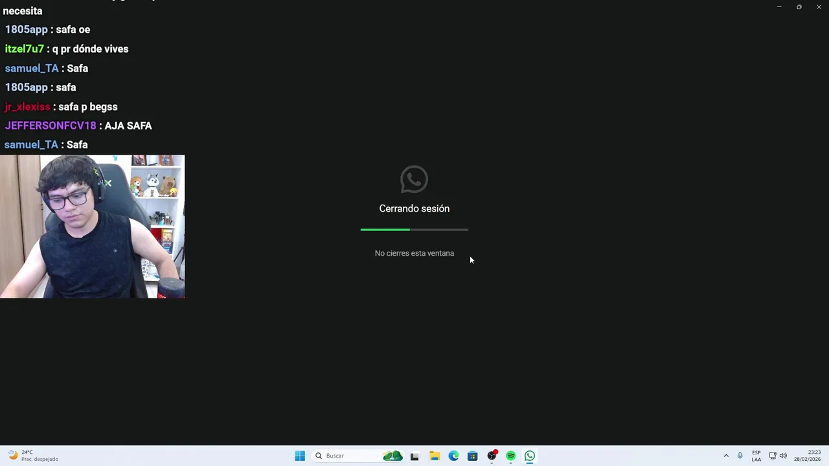Click chat message 'safa p begss'
Viewport: 829px width, 466px height.
click(x=88, y=107)
